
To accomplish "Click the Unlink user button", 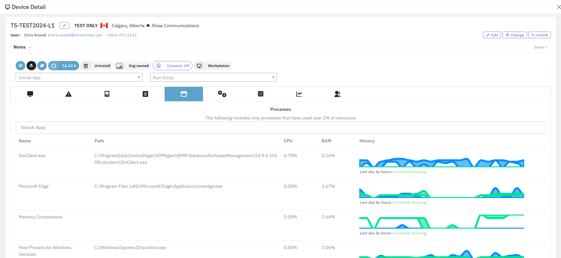I will point(540,35).
